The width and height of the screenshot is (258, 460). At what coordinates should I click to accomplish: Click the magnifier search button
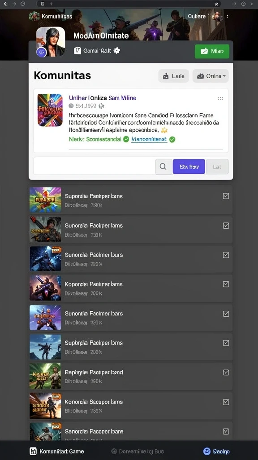pyautogui.click(x=163, y=167)
